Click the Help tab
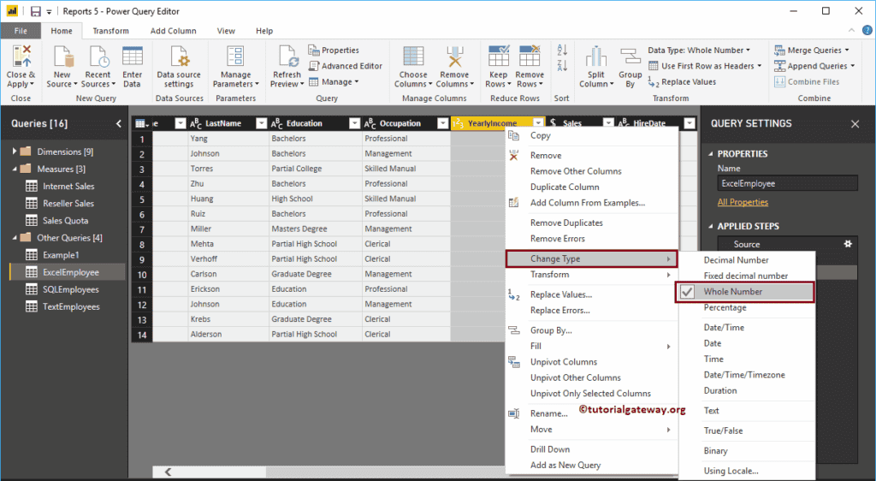 264,31
